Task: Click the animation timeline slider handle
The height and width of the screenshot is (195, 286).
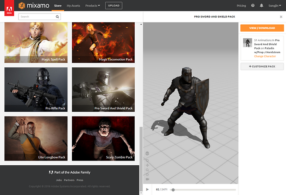Action: pyautogui.click(x=173, y=190)
